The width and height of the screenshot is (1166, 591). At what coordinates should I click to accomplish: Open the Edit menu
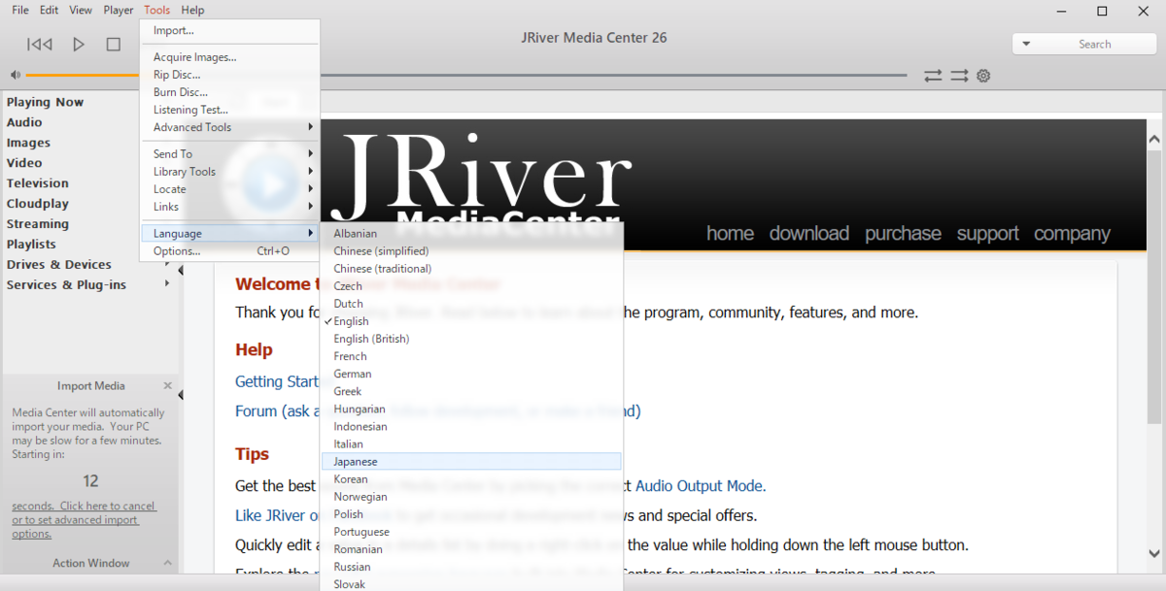click(x=49, y=10)
